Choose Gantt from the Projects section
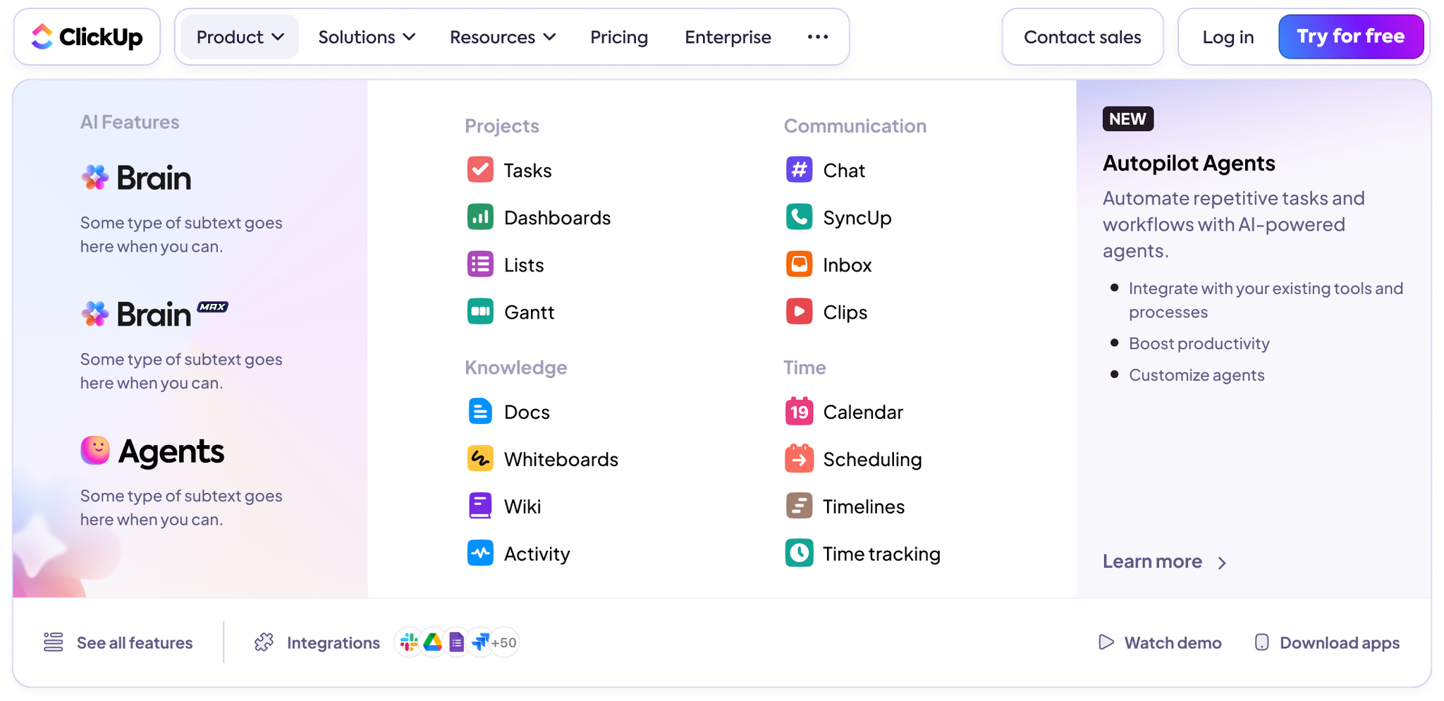 coord(511,312)
